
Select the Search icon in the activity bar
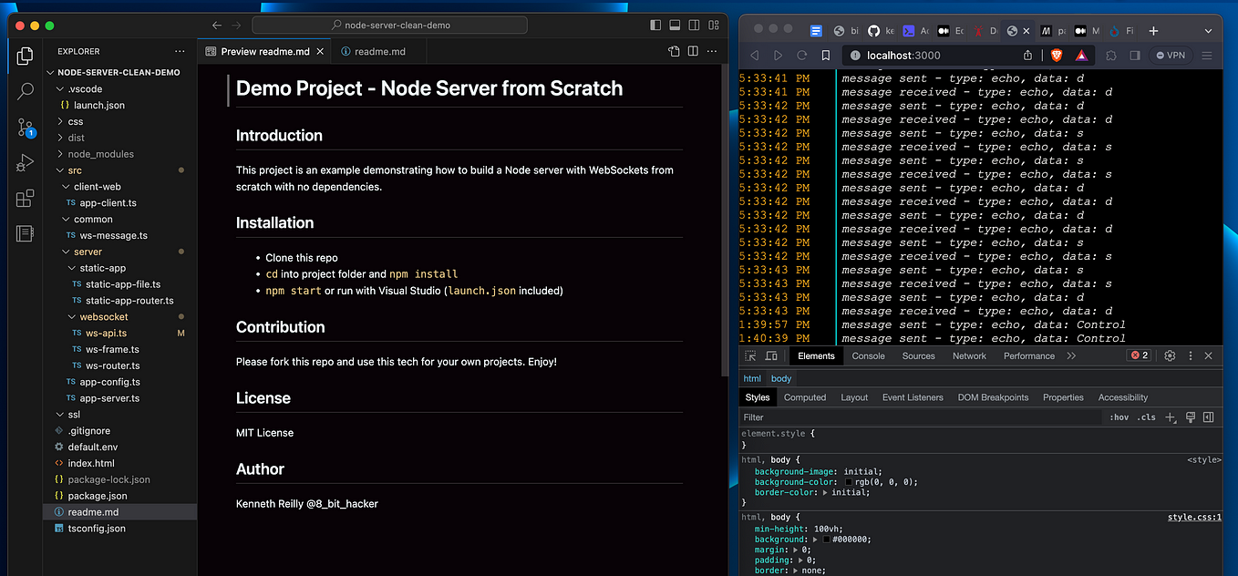(25, 91)
